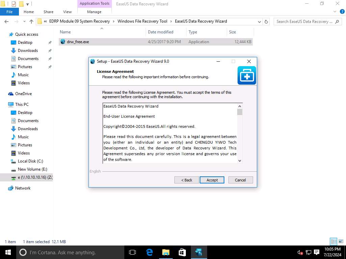Sort by Name column header
Viewport: 346px width, 259px height.
[x=102, y=32]
